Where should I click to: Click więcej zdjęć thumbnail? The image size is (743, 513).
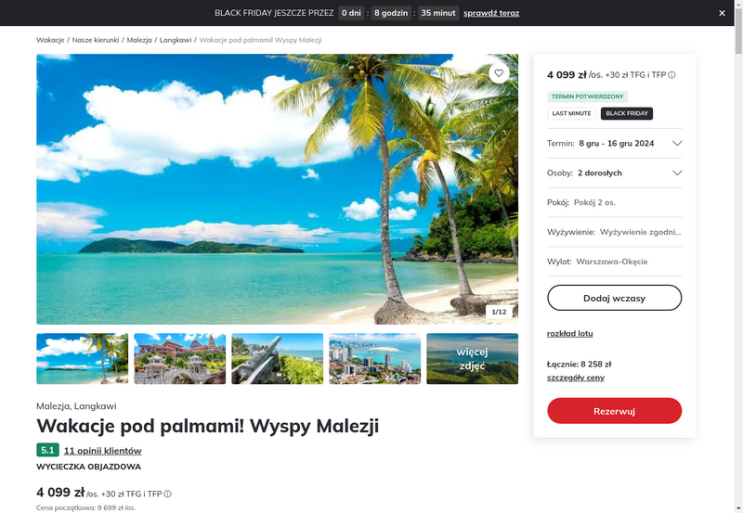pyautogui.click(x=473, y=359)
